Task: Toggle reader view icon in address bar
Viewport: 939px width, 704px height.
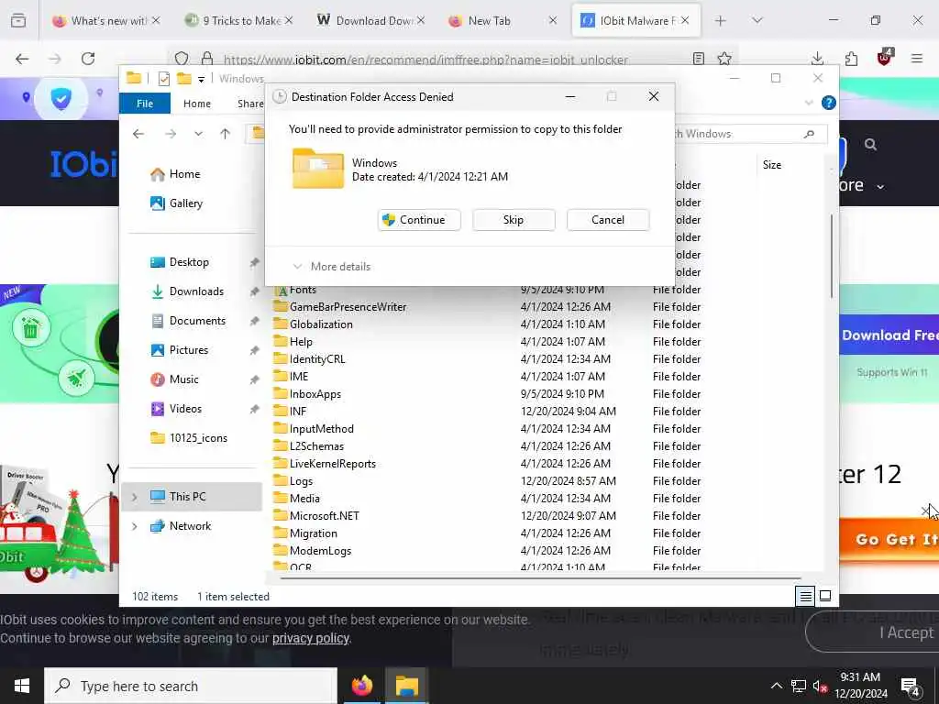Action: (x=698, y=59)
